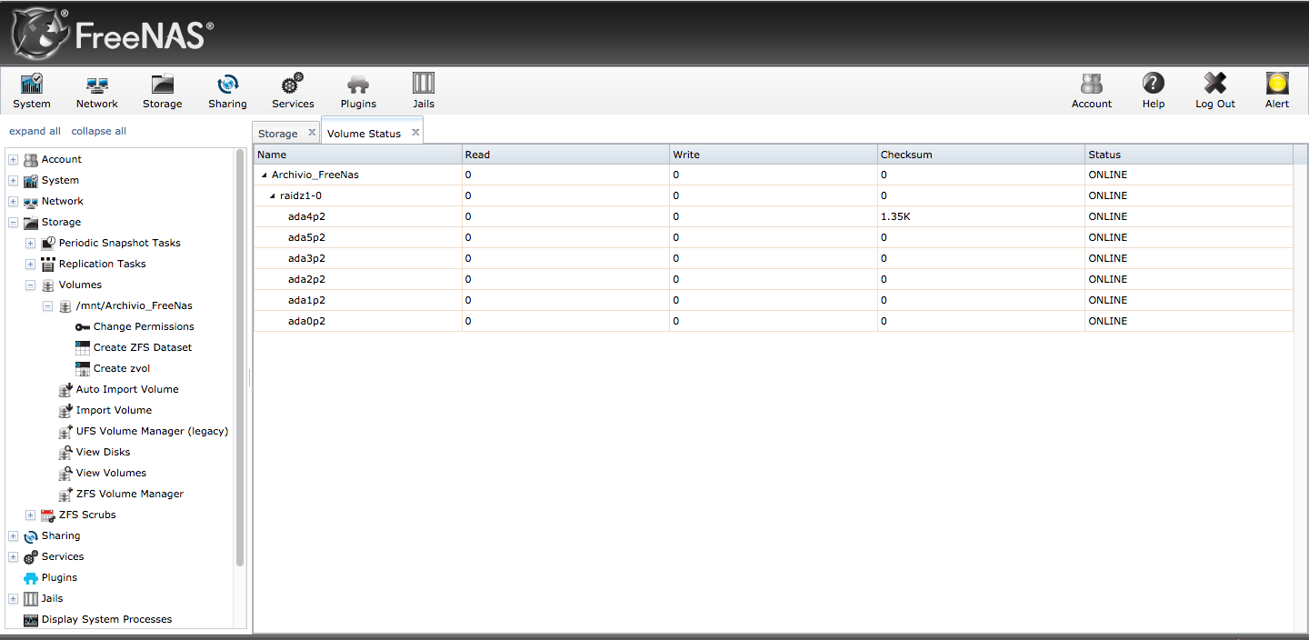Expand the System tree node
Viewport: 1309px width, 640px height.
point(13,180)
